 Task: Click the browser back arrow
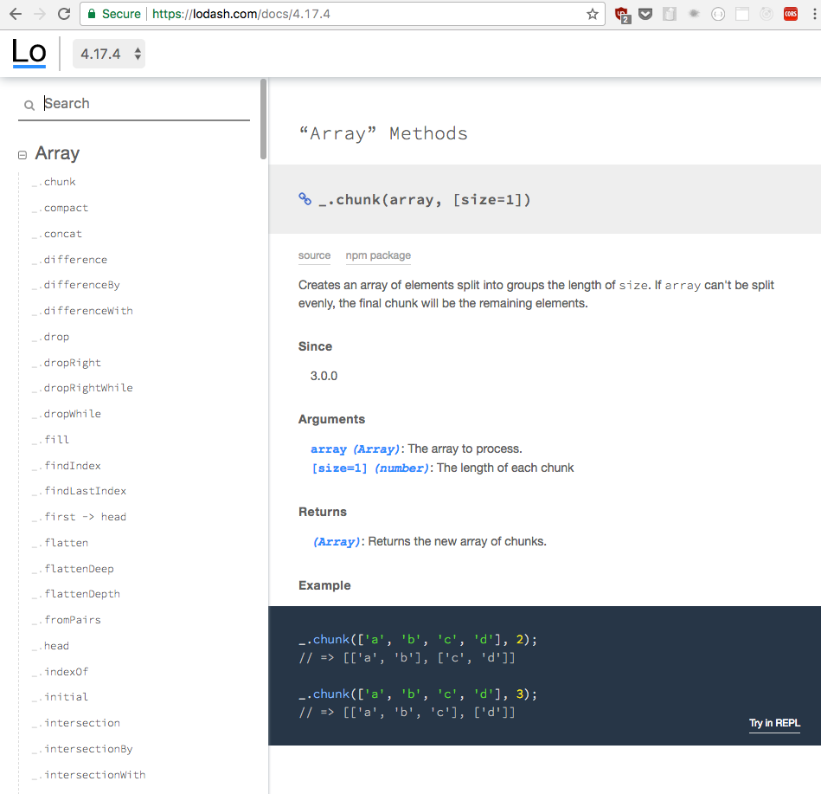[16, 14]
